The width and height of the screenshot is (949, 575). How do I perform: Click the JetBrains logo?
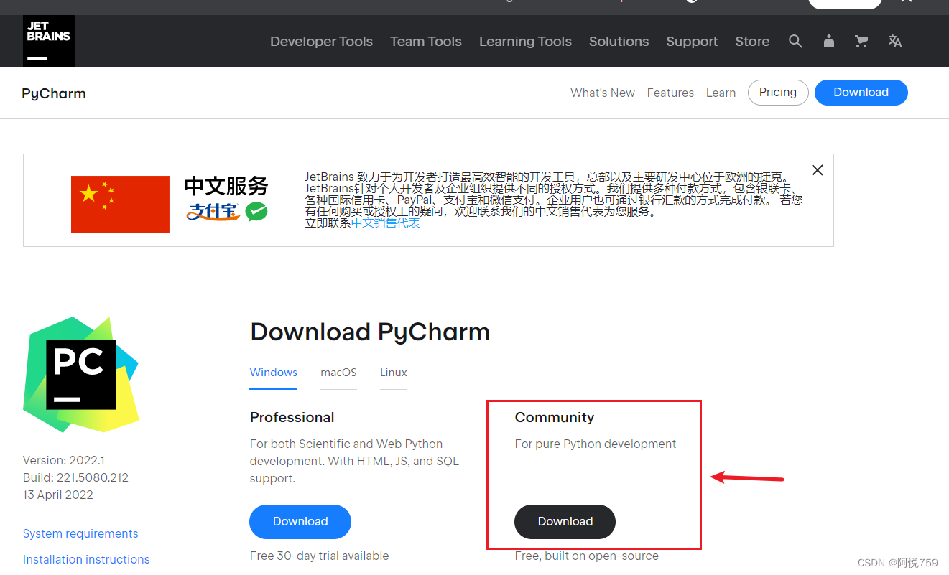(x=49, y=41)
